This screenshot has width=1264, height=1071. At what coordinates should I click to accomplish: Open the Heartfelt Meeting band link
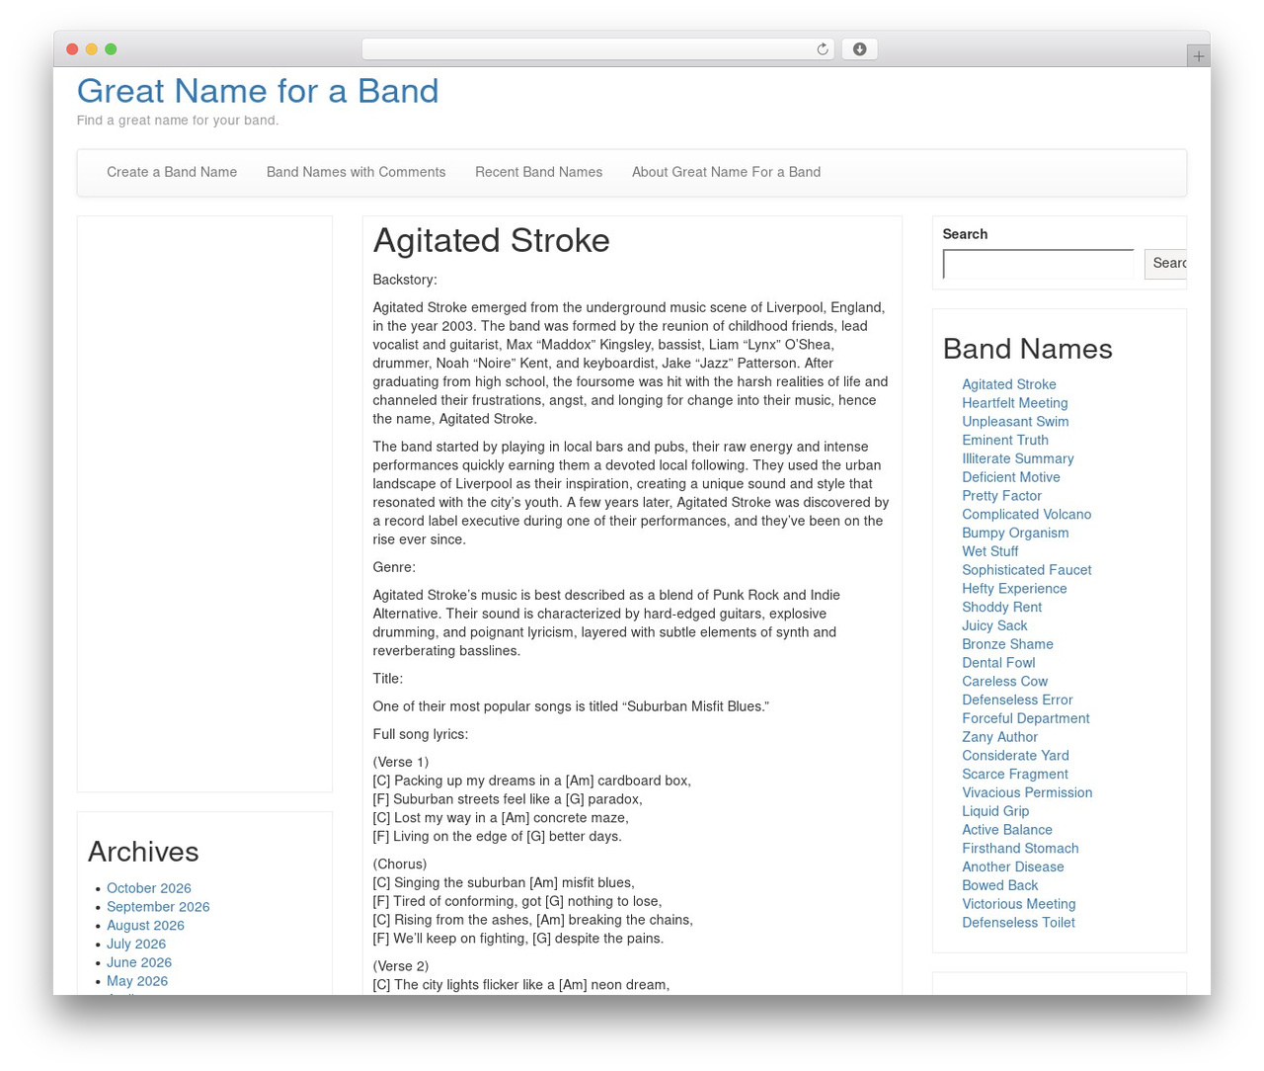click(1015, 403)
